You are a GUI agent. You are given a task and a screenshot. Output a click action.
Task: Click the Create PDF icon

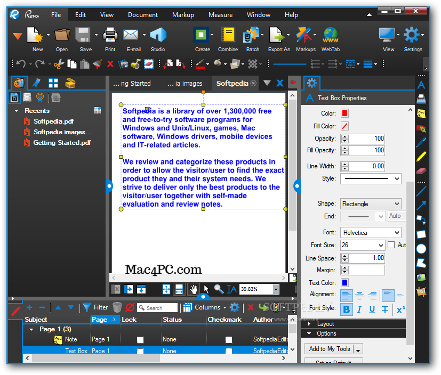pos(201,35)
